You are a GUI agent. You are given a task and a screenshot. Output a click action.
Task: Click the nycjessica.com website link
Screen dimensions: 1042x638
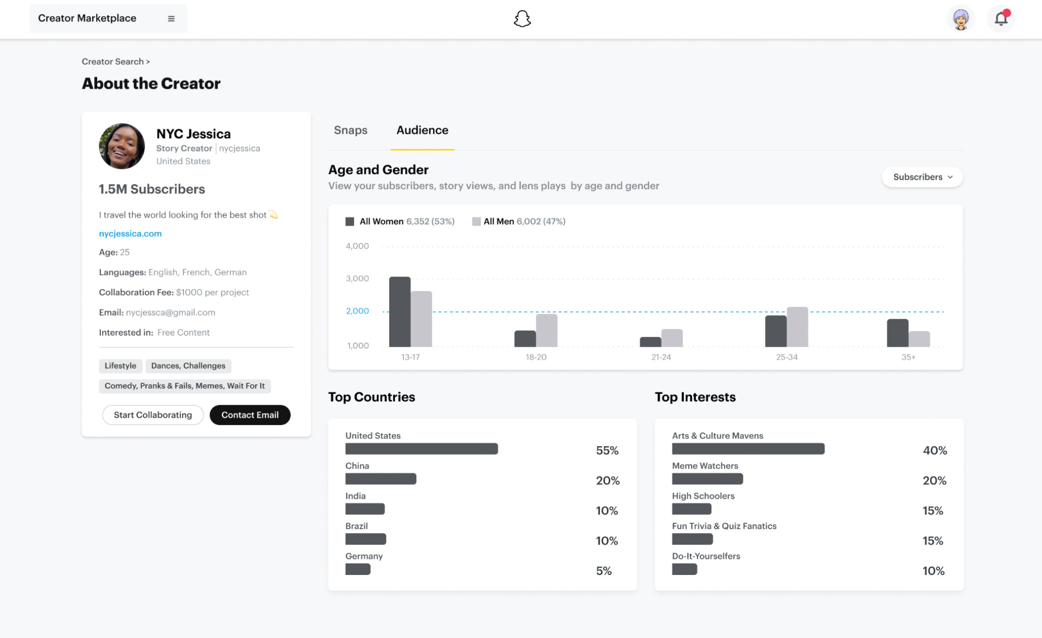(x=130, y=233)
